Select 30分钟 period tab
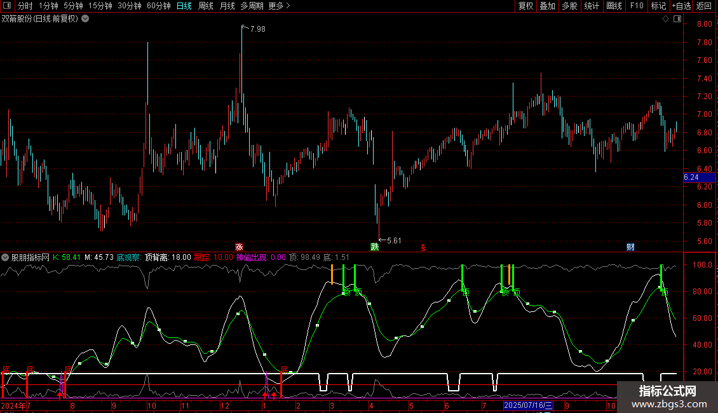 pyautogui.click(x=130, y=6)
